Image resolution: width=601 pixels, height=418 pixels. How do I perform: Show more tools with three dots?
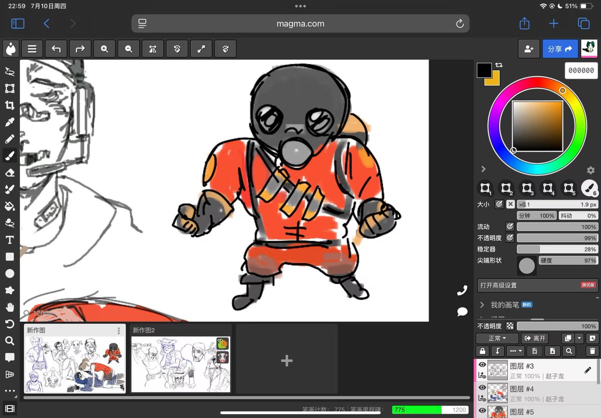pos(10,391)
